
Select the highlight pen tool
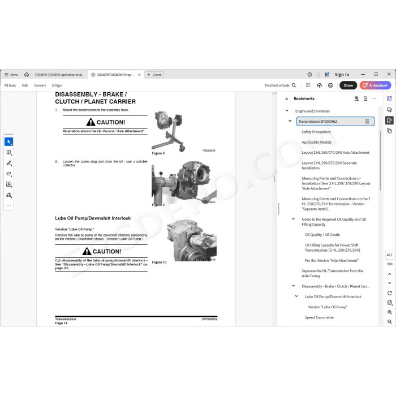coord(9,163)
